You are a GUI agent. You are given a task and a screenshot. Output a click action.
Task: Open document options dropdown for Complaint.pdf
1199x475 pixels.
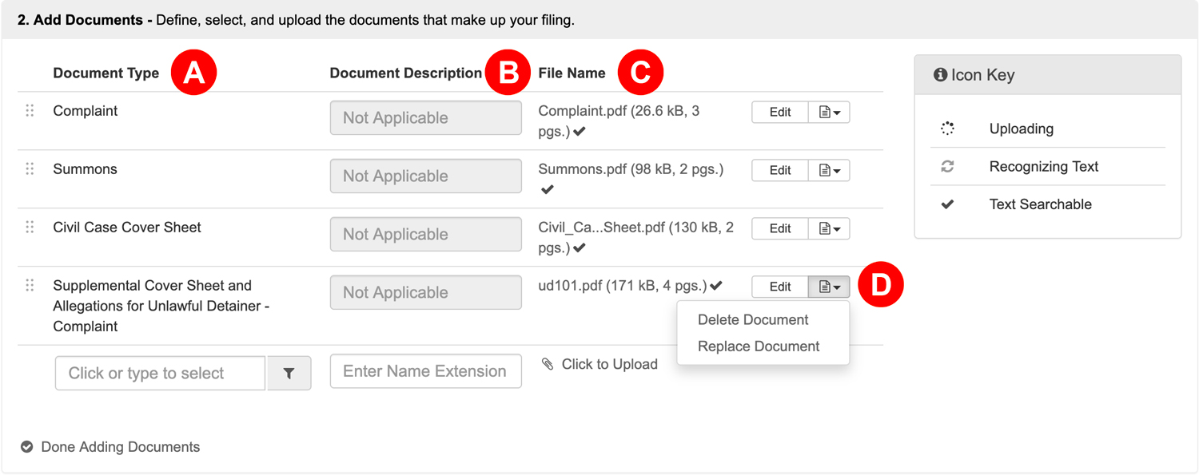pyautogui.click(x=829, y=113)
